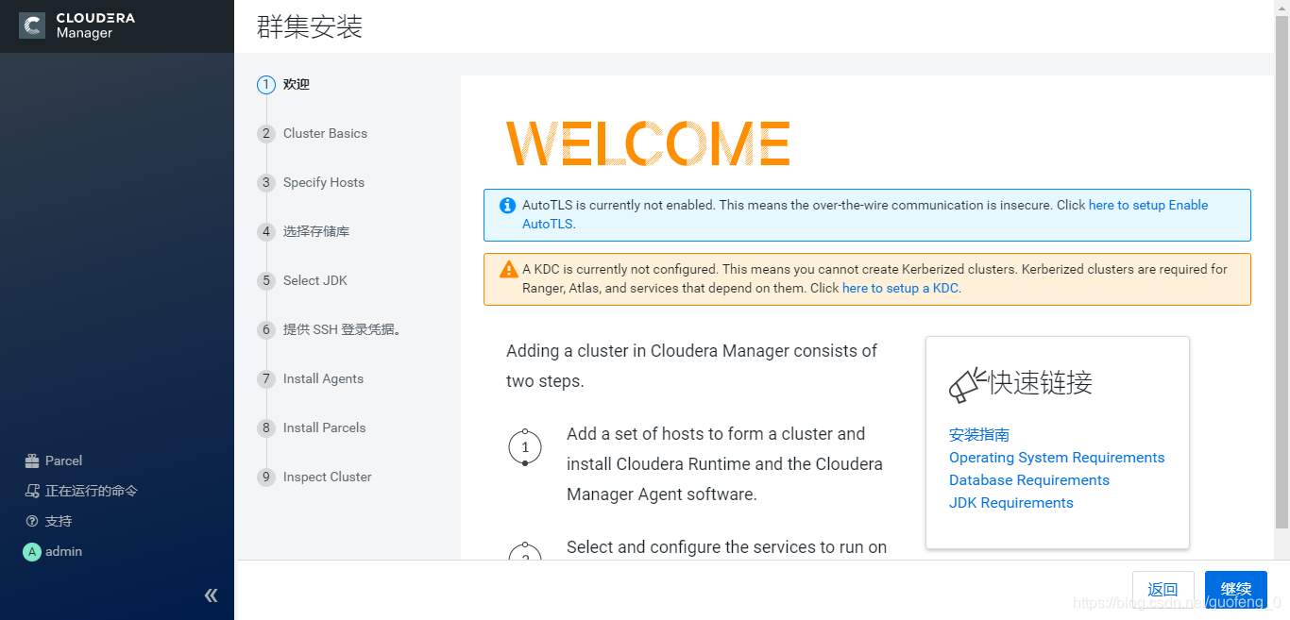Click the 返回 button
The height and width of the screenshot is (620, 1290).
pyautogui.click(x=1163, y=589)
